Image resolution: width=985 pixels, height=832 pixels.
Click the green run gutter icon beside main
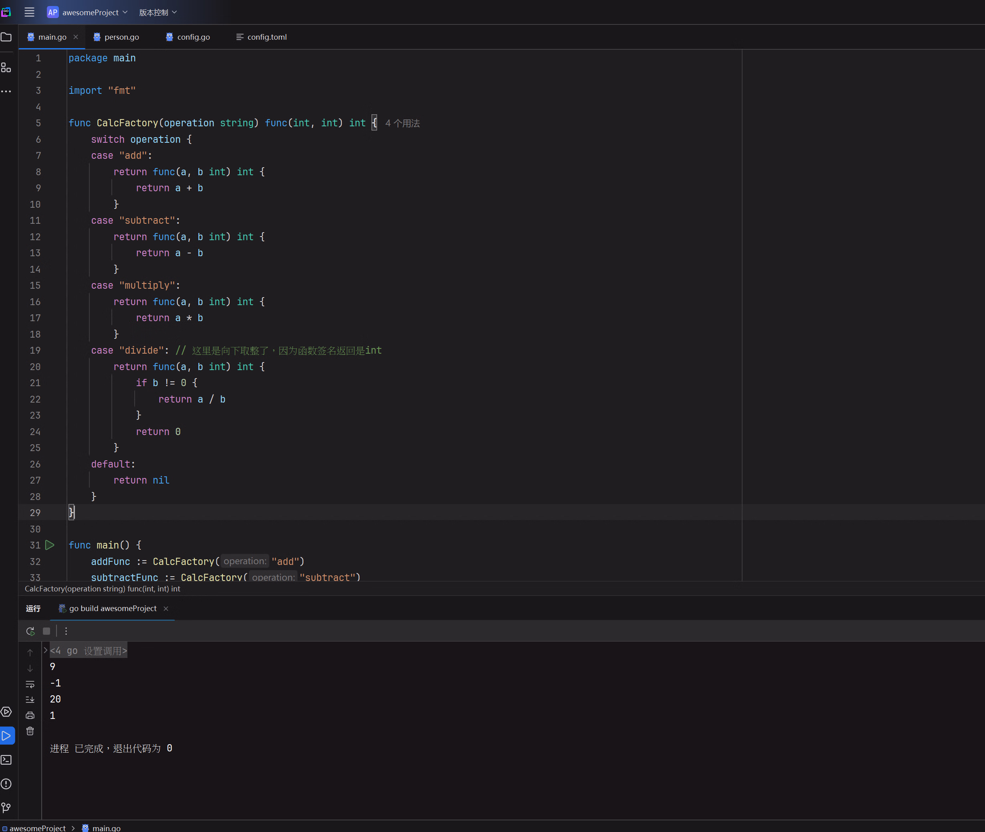[49, 545]
